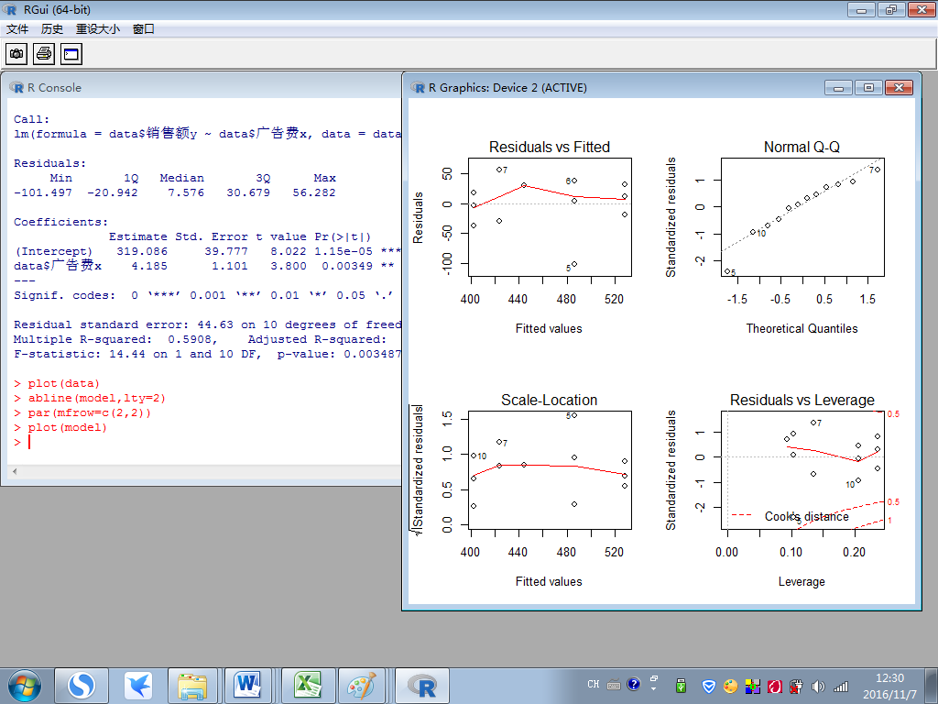Open the language bar options arrow
The height and width of the screenshot is (704, 938).
[x=653, y=687]
